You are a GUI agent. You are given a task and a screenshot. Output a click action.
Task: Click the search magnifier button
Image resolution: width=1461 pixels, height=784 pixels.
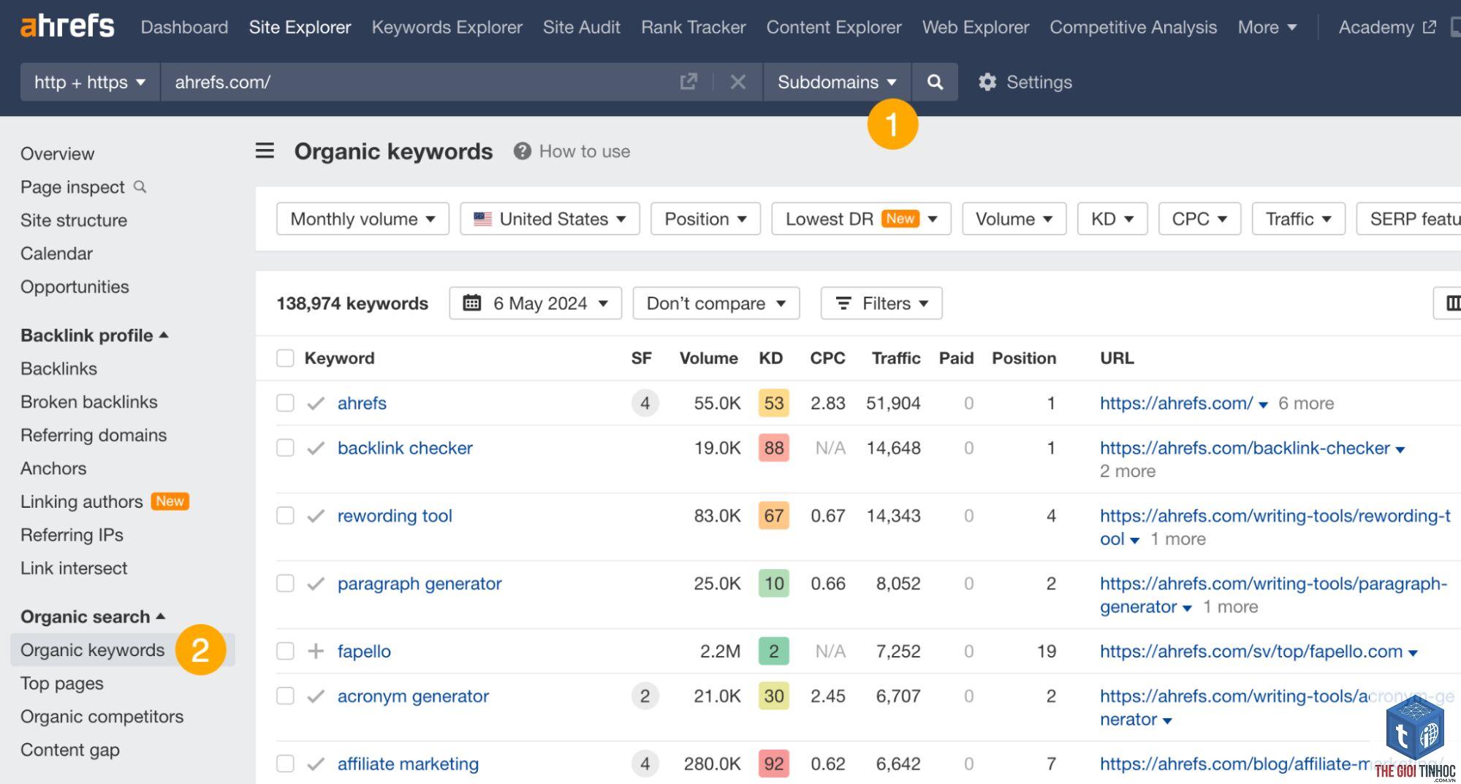pos(935,82)
